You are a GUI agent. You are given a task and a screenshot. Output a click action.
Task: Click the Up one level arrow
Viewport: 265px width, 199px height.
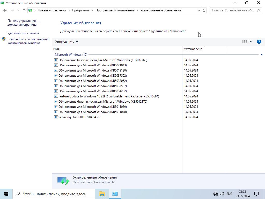click(24, 10)
